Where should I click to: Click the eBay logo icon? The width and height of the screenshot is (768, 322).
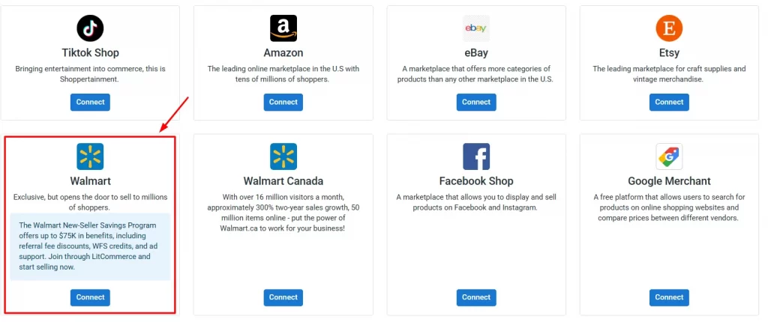coord(476,28)
